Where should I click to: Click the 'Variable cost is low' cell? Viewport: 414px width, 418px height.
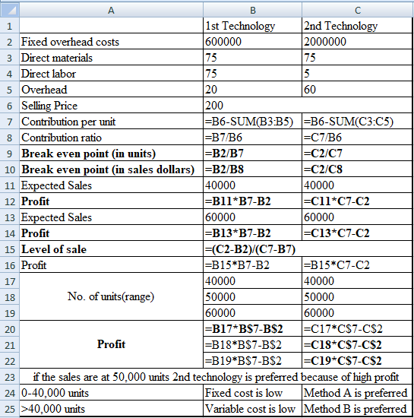click(x=252, y=409)
